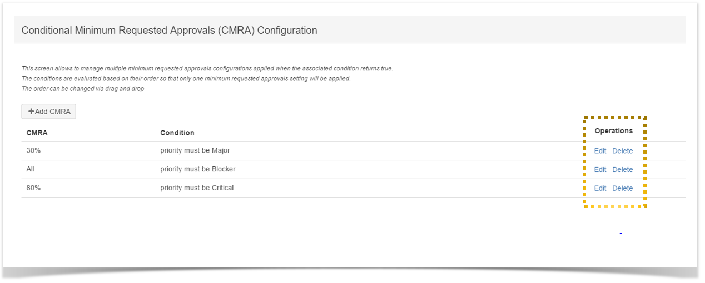This screenshot has height=283, width=705.
Task: Delete the 80% Critical priority rule
Action: pyautogui.click(x=622, y=188)
